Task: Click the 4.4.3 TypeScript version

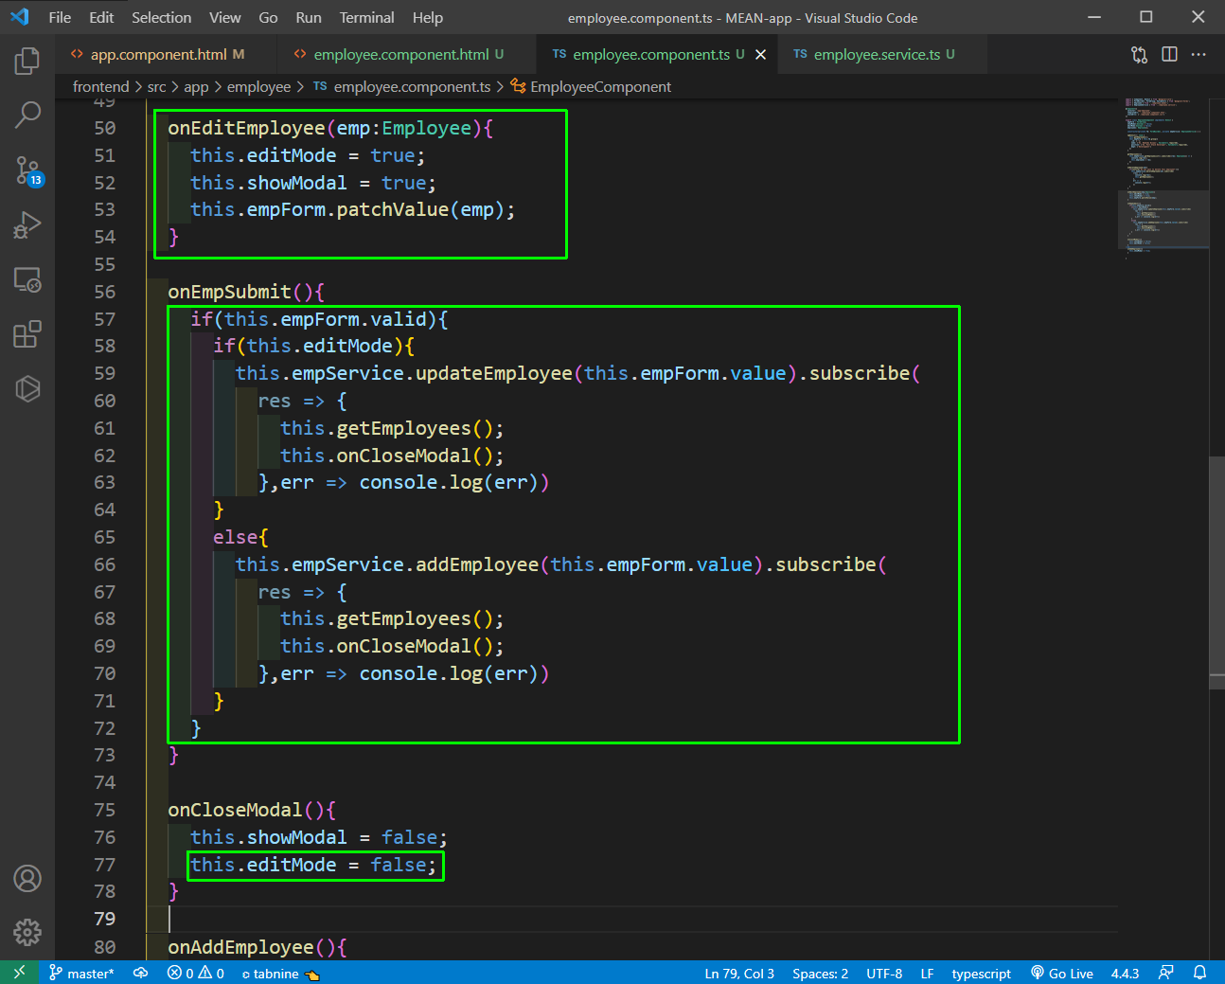Action: tap(1125, 973)
